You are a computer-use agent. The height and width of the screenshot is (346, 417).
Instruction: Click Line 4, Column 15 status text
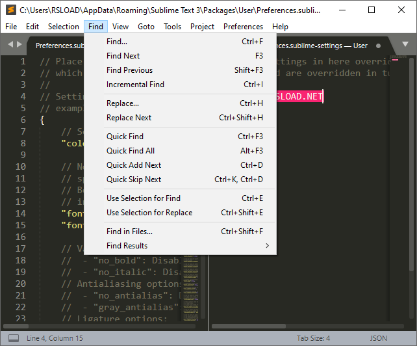[55, 338]
